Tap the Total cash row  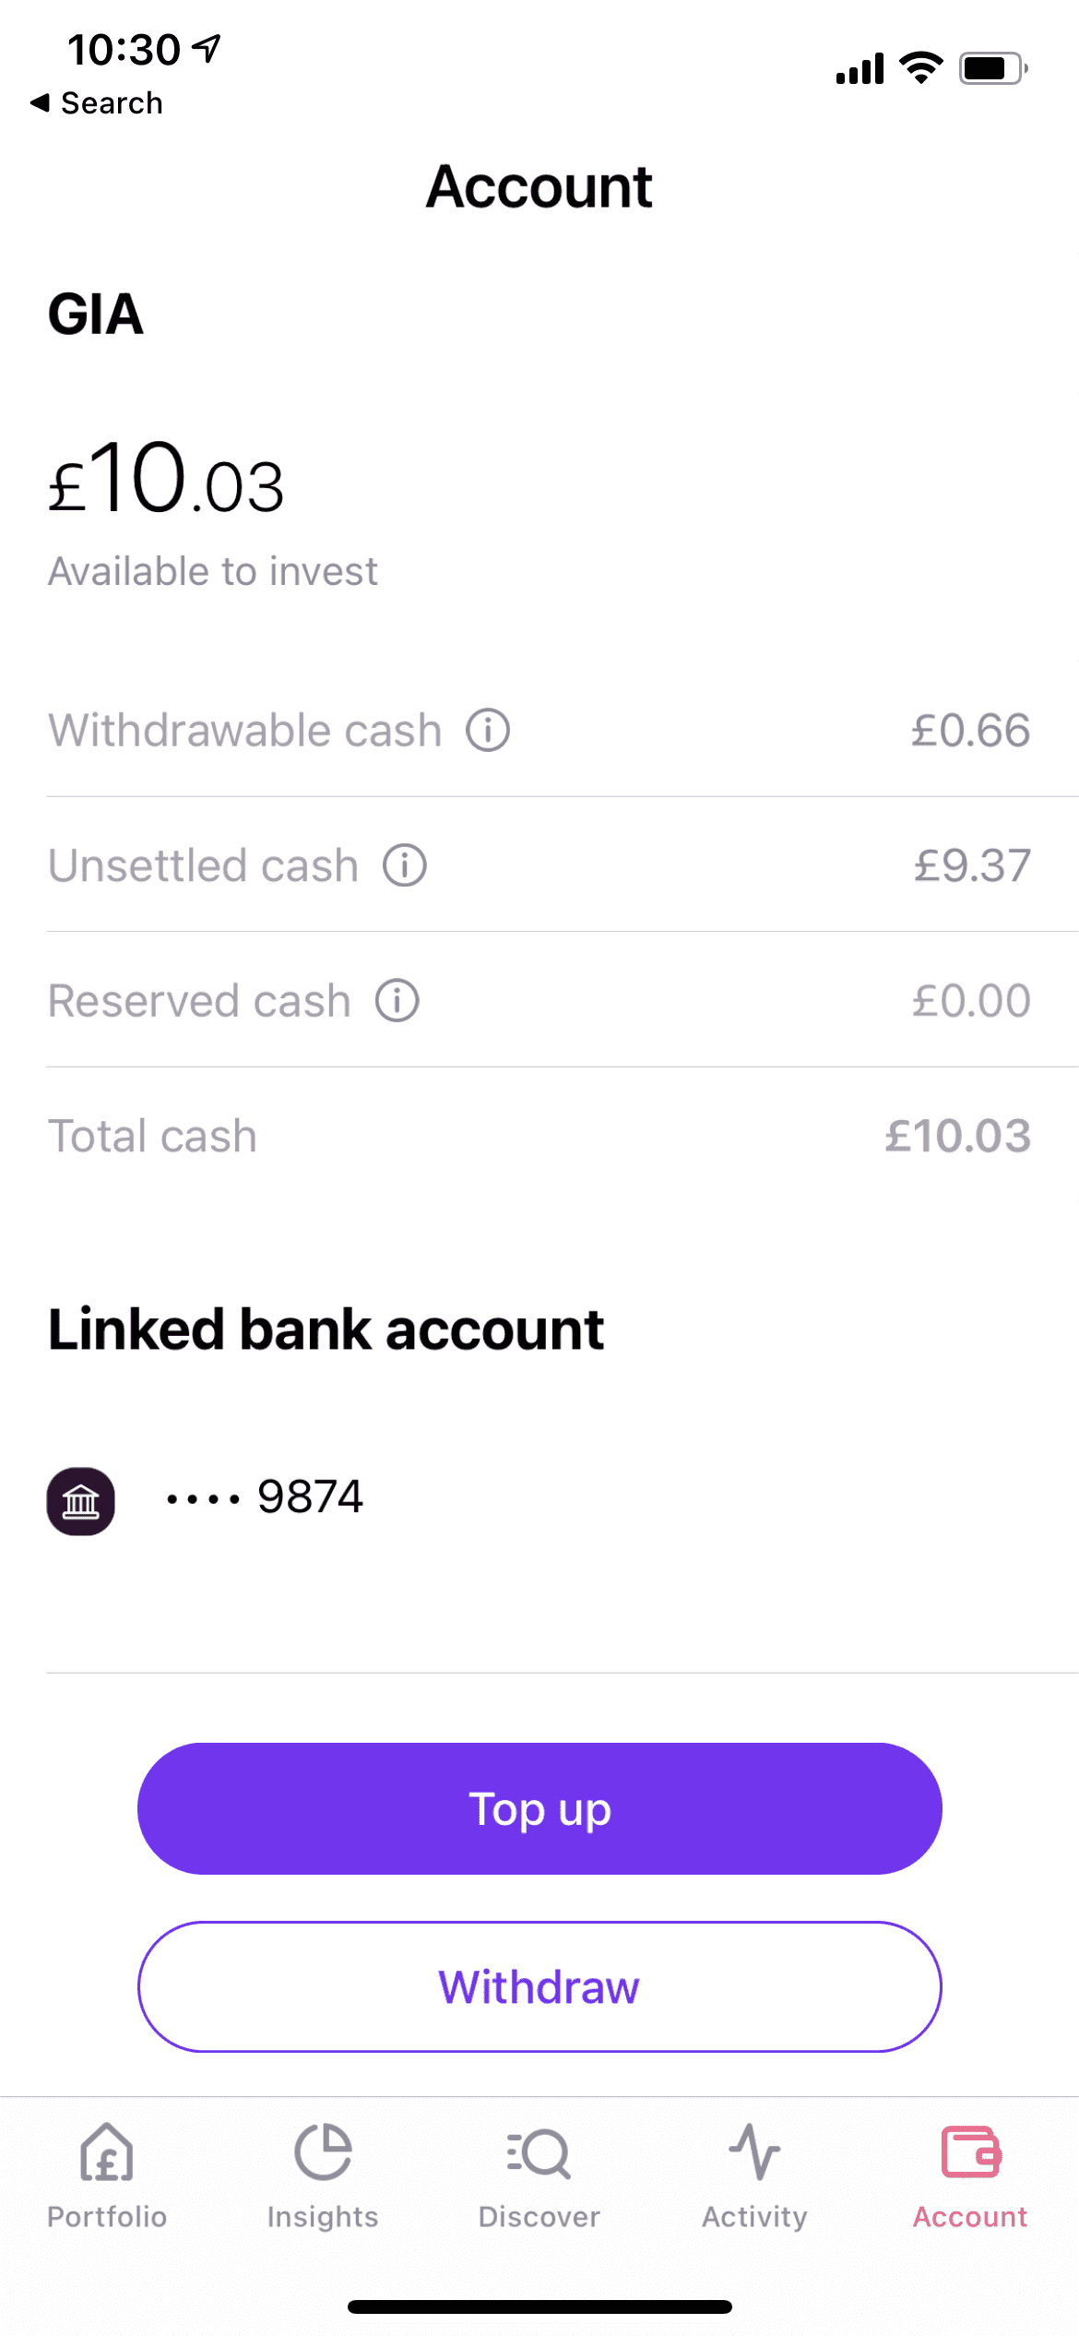pos(539,1136)
